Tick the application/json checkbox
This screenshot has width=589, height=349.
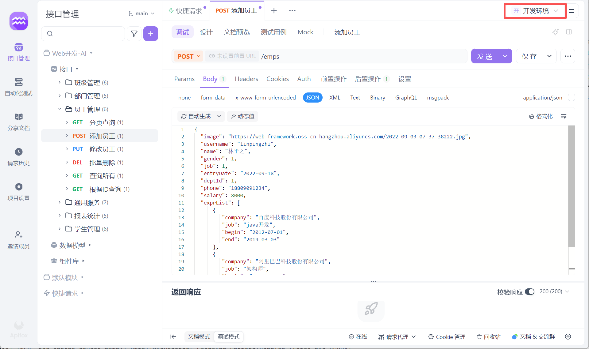pyautogui.click(x=572, y=98)
